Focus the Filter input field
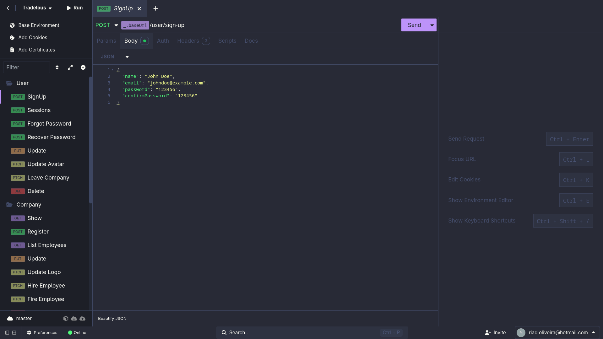The height and width of the screenshot is (339, 603). 26,67
